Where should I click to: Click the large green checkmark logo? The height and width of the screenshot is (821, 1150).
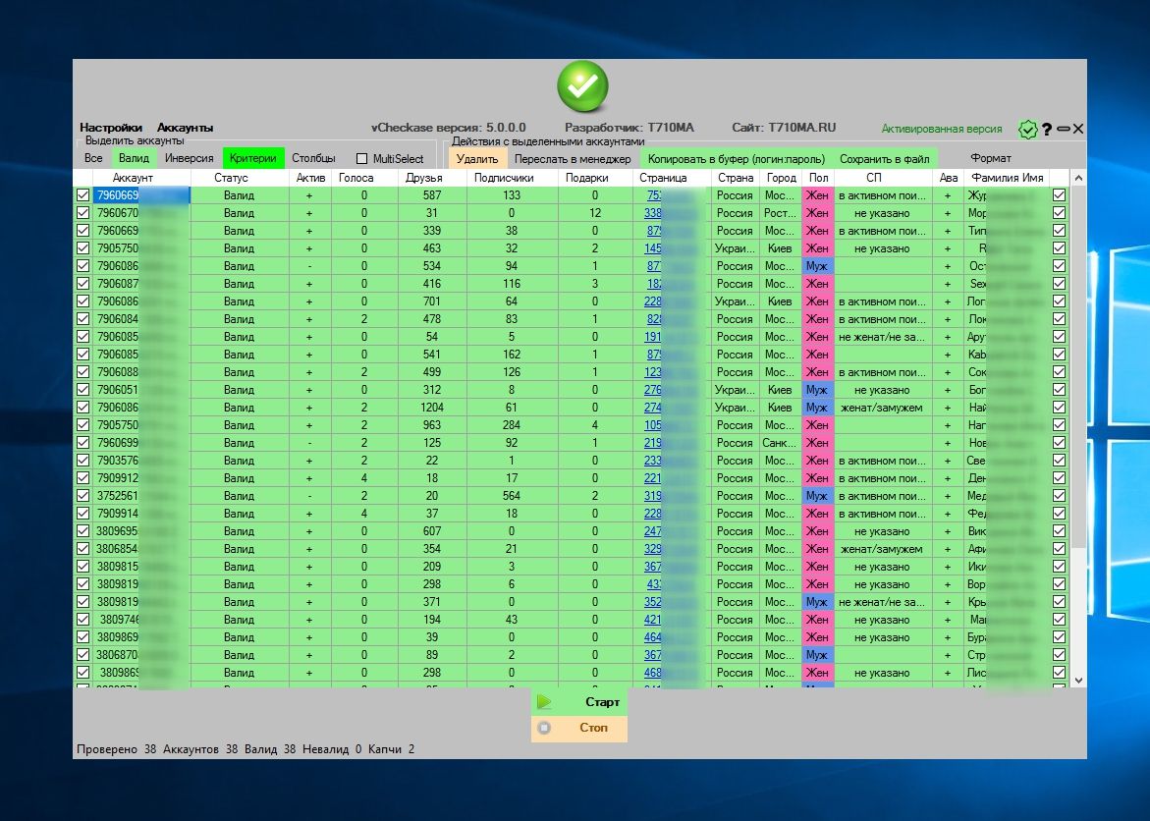[582, 86]
